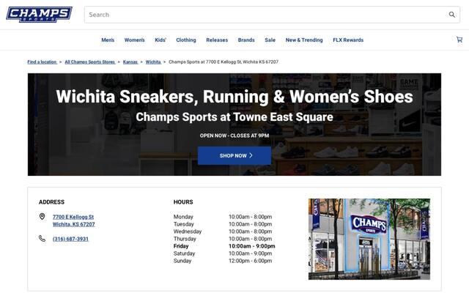Click All Champs Sports Stores breadcrumb
Viewport: 469px width, 293px height.
[x=89, y=62]
